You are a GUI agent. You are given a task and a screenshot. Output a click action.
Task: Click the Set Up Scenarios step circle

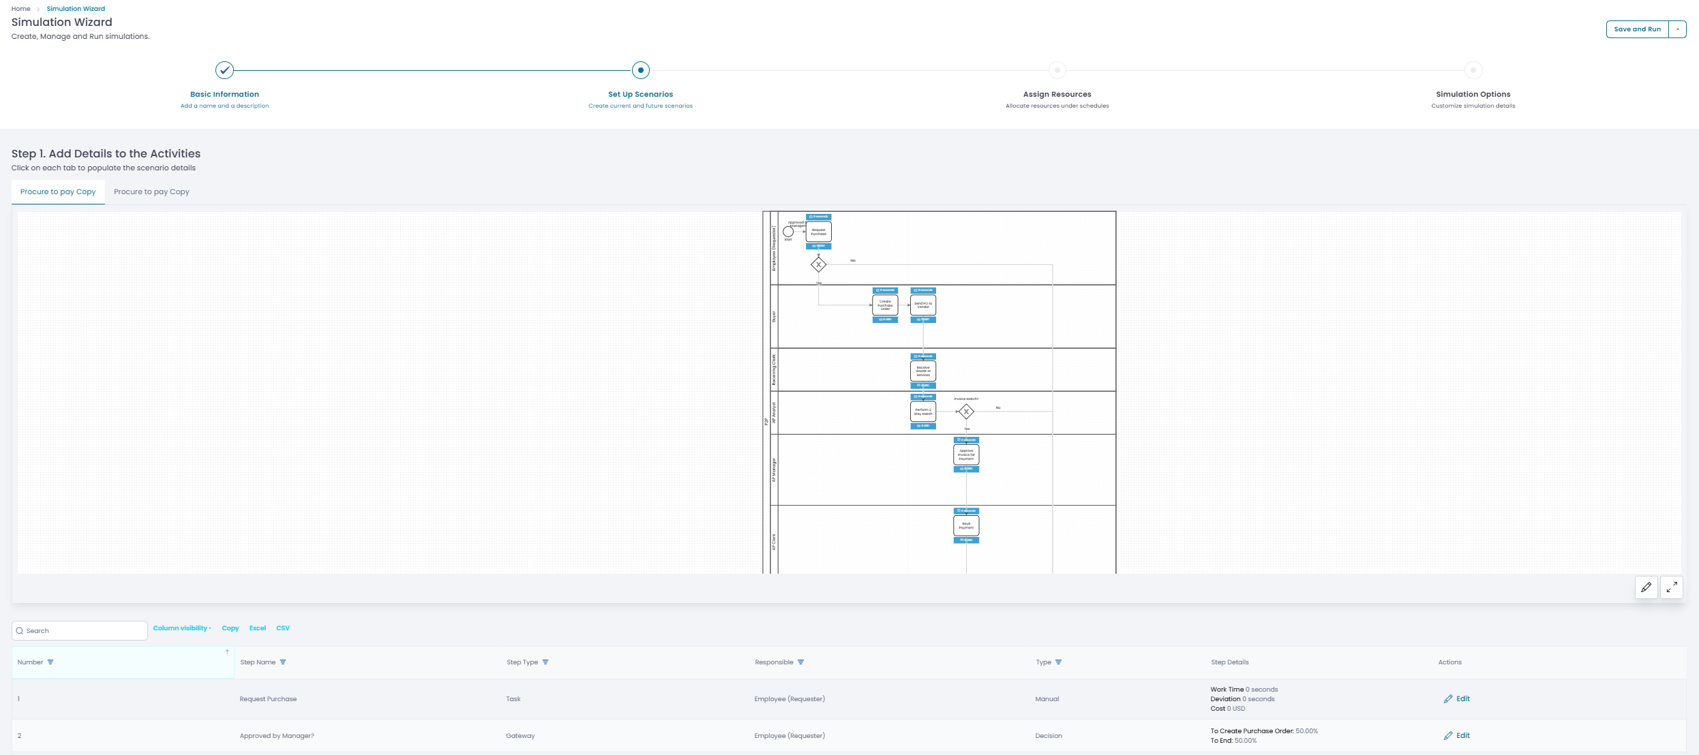[x=640, y=70]
